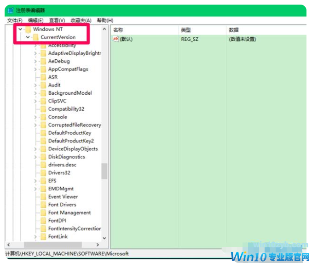Expand the AppCompatFlags key
This screenshot has height=263, width=312.
pos(35,69)
